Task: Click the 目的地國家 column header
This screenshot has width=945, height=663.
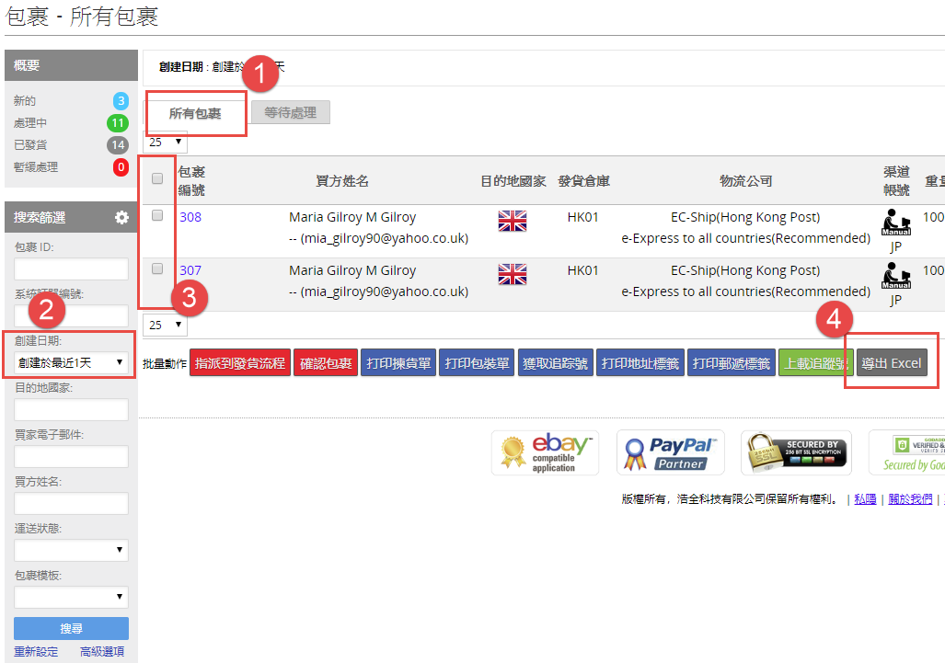Action: pyautogui.click(x=513, y=180)
